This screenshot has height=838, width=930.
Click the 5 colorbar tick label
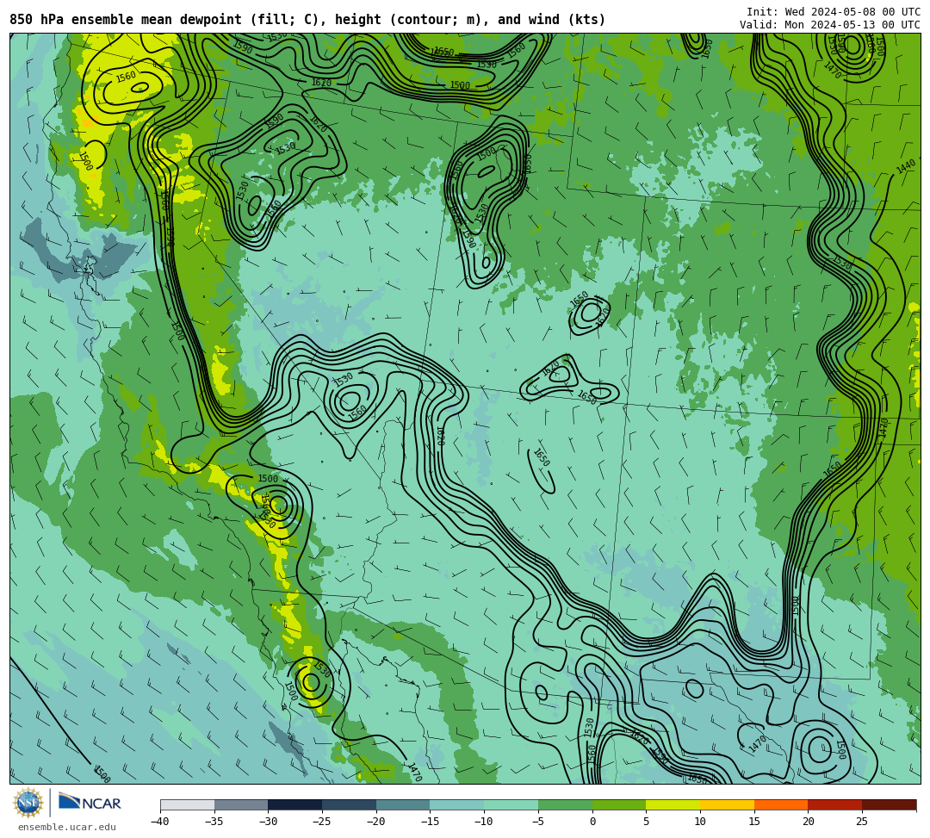pyautogui.click(x=647, y=822)
